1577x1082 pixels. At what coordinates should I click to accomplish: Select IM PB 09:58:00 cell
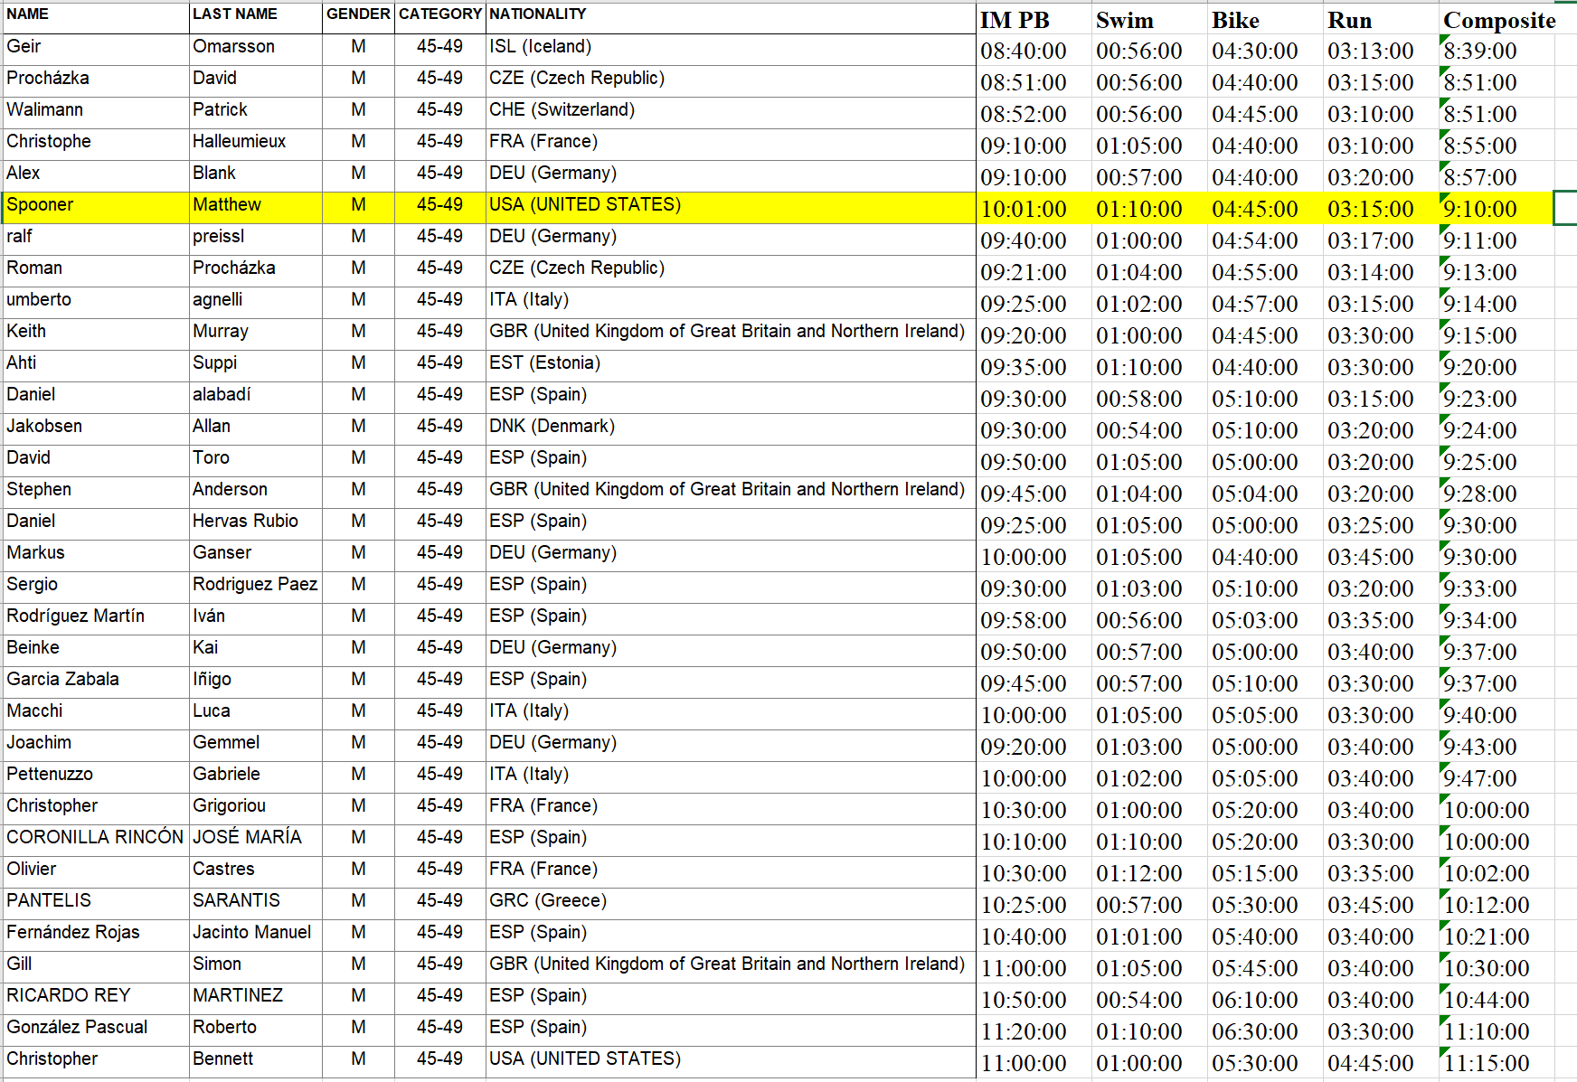(x=1034, y=620)
